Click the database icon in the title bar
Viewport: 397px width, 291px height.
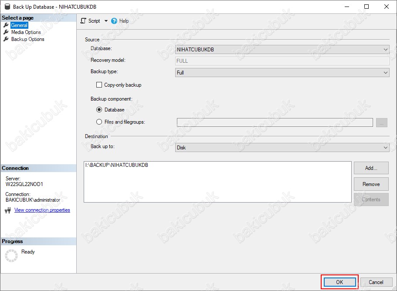(x=7, y=7)
